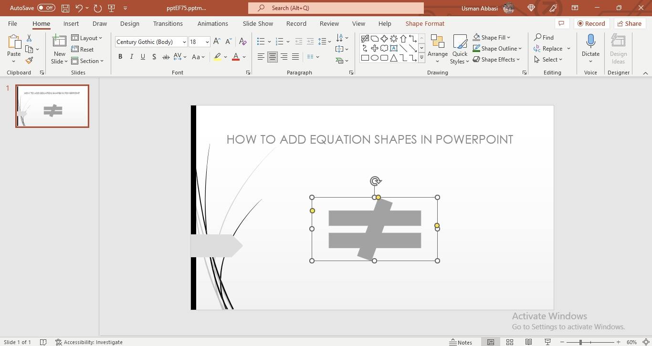
Task: Toggle Center paragraph alignment
Action: pyautogui.click(x=272, y=57)
